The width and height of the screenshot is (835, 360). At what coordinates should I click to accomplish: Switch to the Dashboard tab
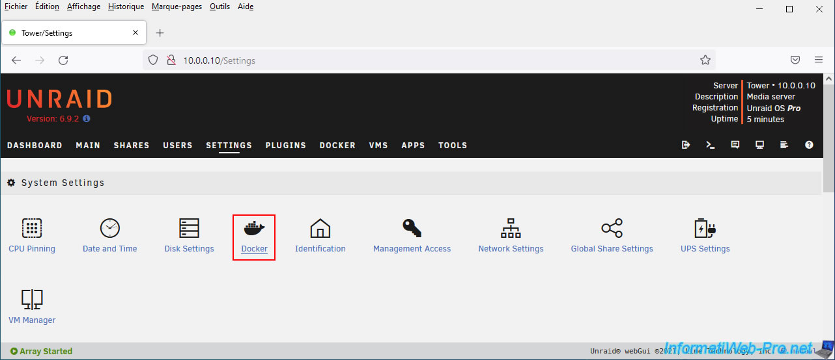click(35, 146)
